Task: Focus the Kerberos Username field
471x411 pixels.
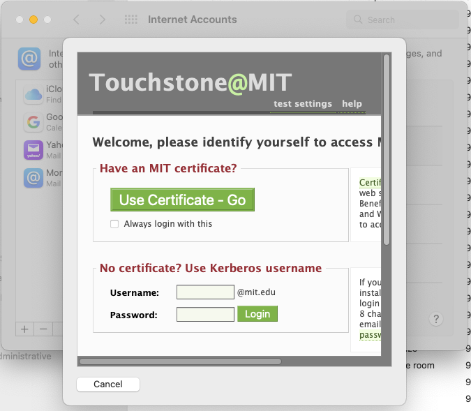Action: click(x=205, y=292)
